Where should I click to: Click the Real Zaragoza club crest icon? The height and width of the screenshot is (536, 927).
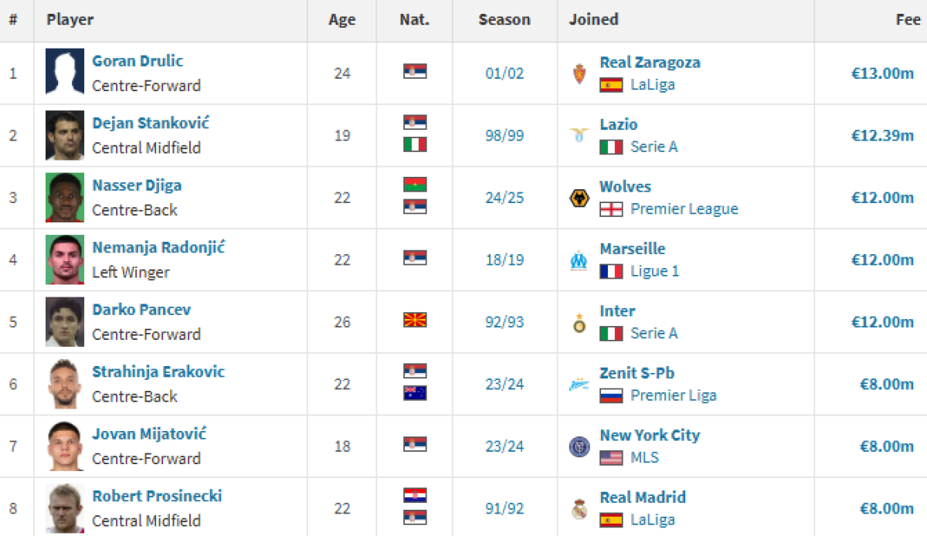[x=579, y=74]
